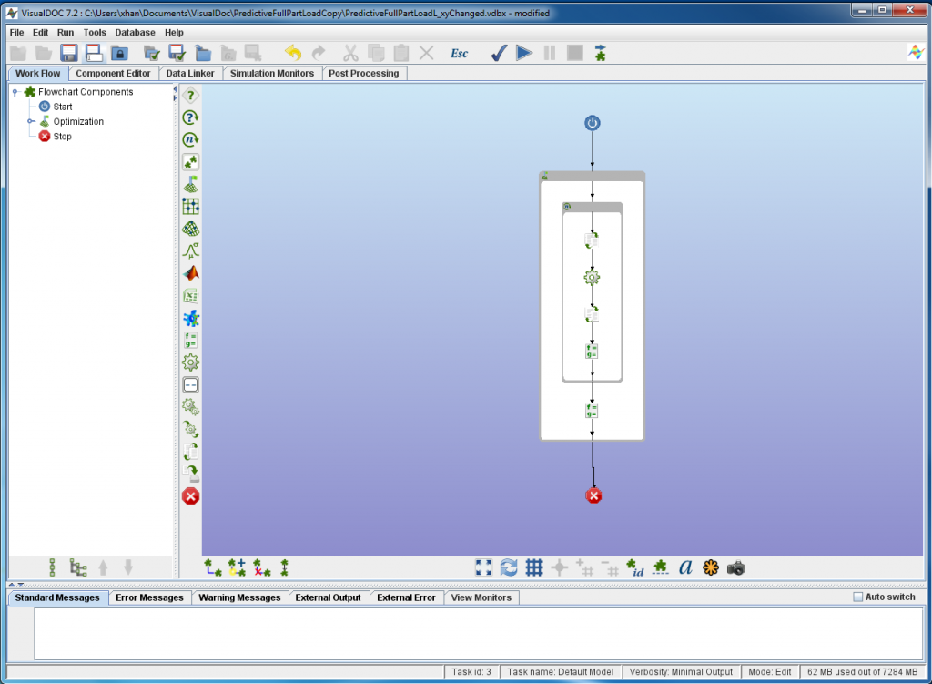
Task: Open the File menu
Action: [16, 32]
